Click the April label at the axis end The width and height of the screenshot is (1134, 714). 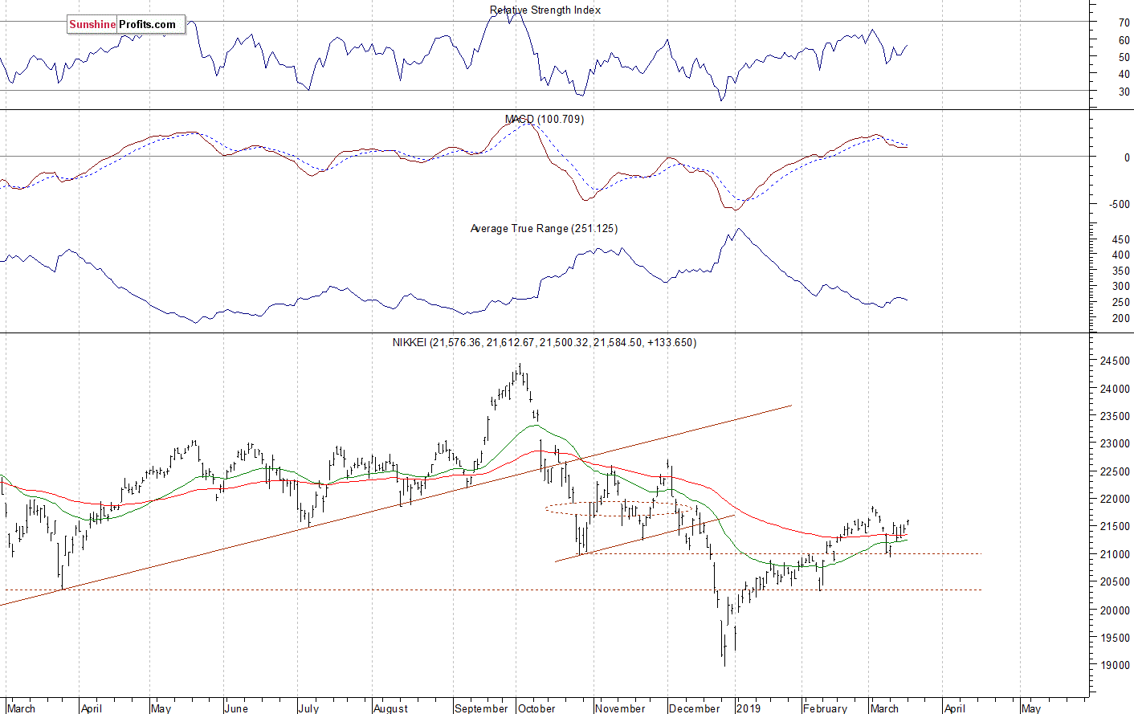(955, 708)
